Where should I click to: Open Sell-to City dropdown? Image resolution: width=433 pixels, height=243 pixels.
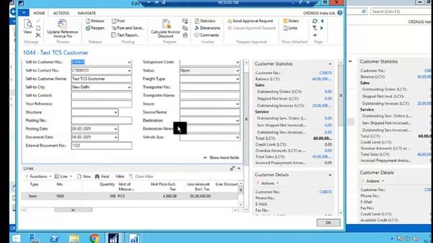[129, 87]
